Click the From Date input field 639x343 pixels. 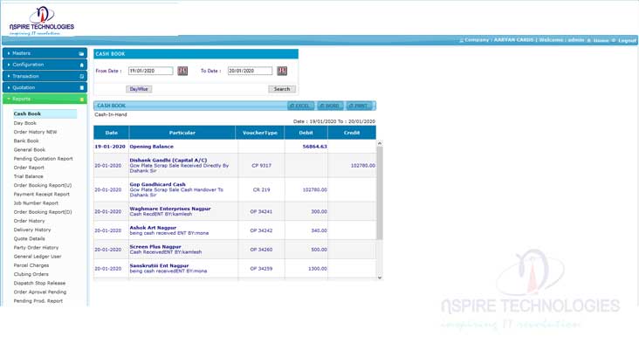point(151,71)
